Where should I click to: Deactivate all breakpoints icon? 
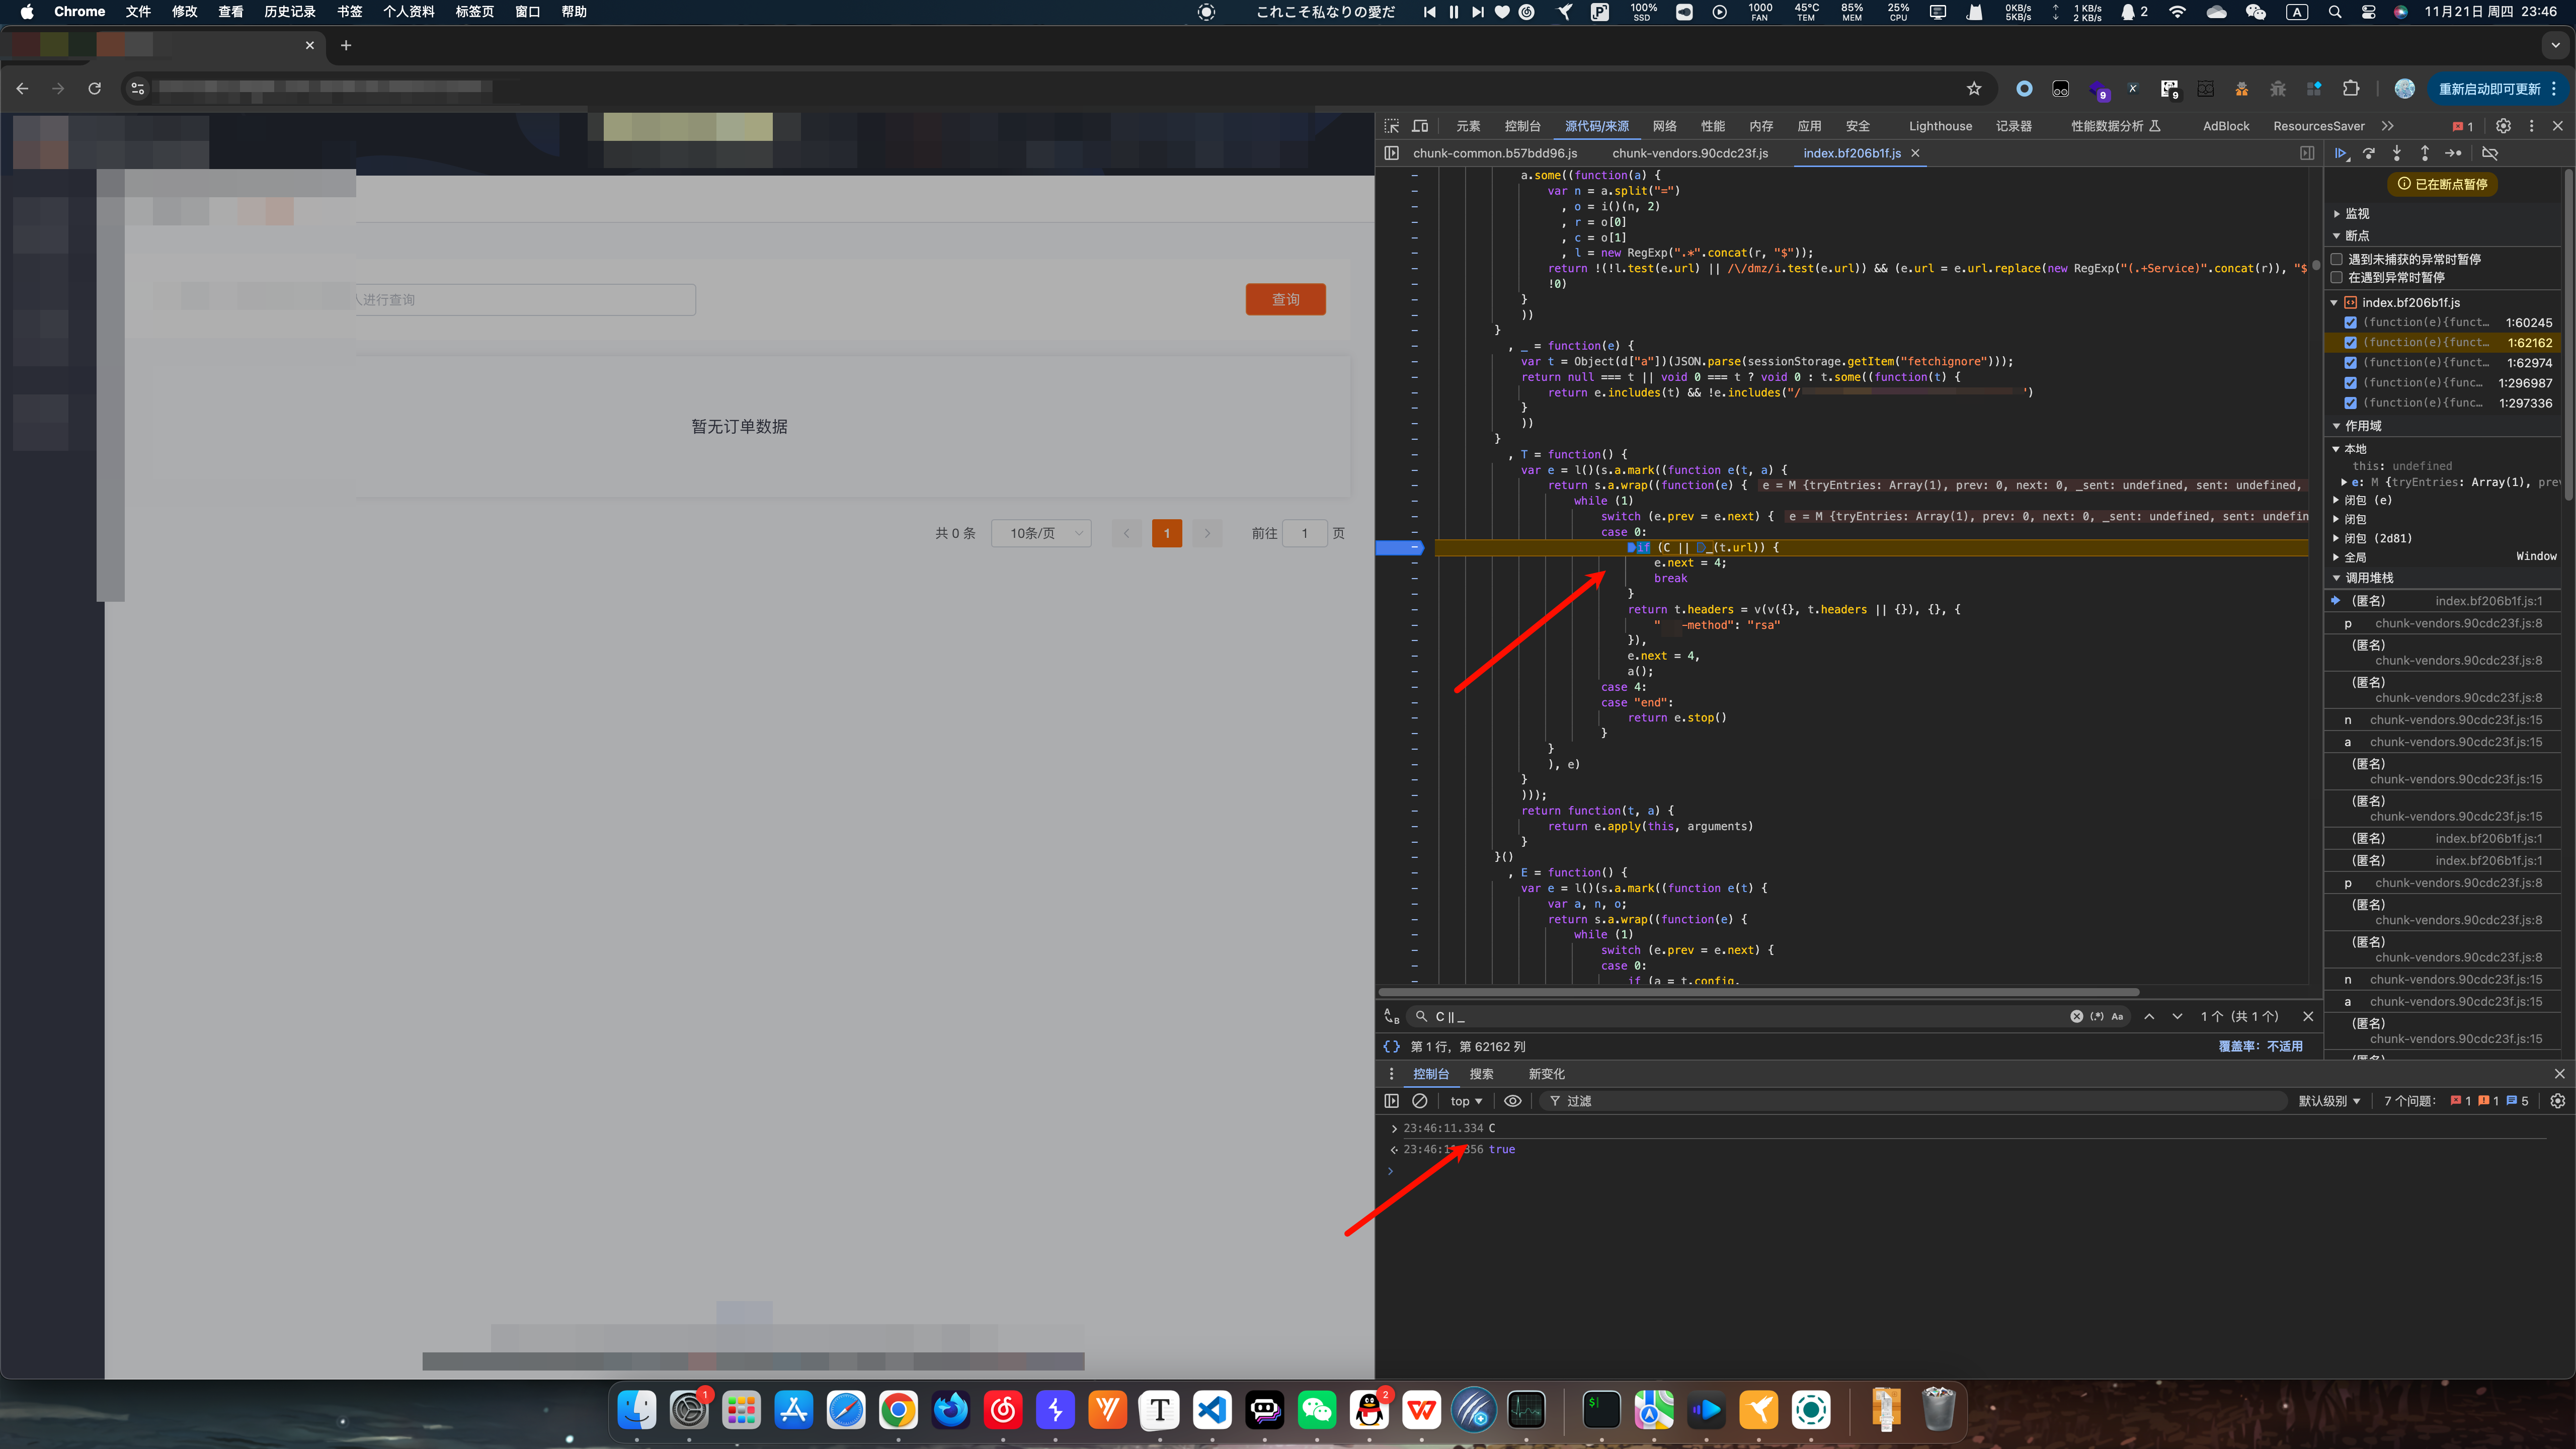tap(2490, 153)
